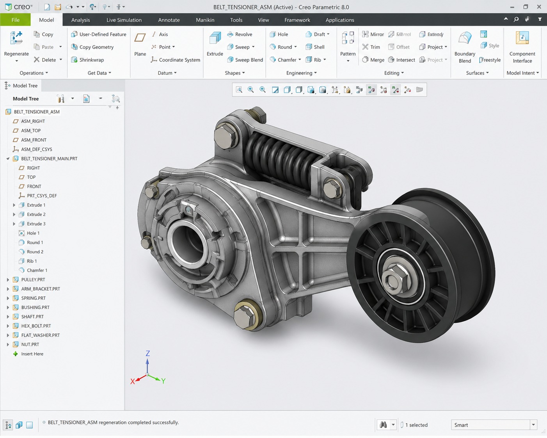This screenshot has width=547, height=438.
Task: Select the Revolve tool
Action: 240,34
